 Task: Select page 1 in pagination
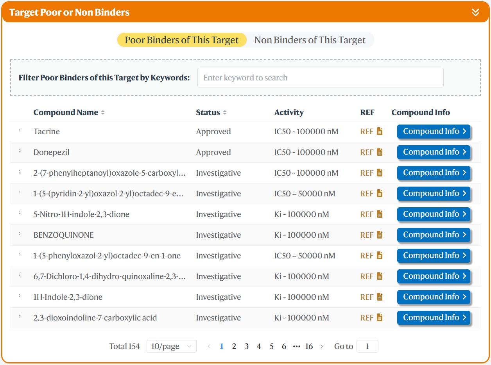[x=222, y=346]
